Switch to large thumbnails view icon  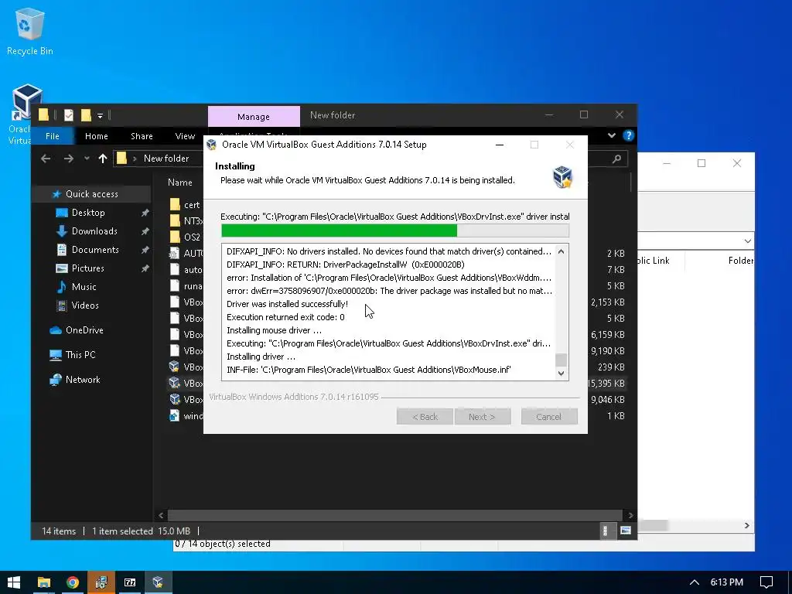click(x=625, y=531)
